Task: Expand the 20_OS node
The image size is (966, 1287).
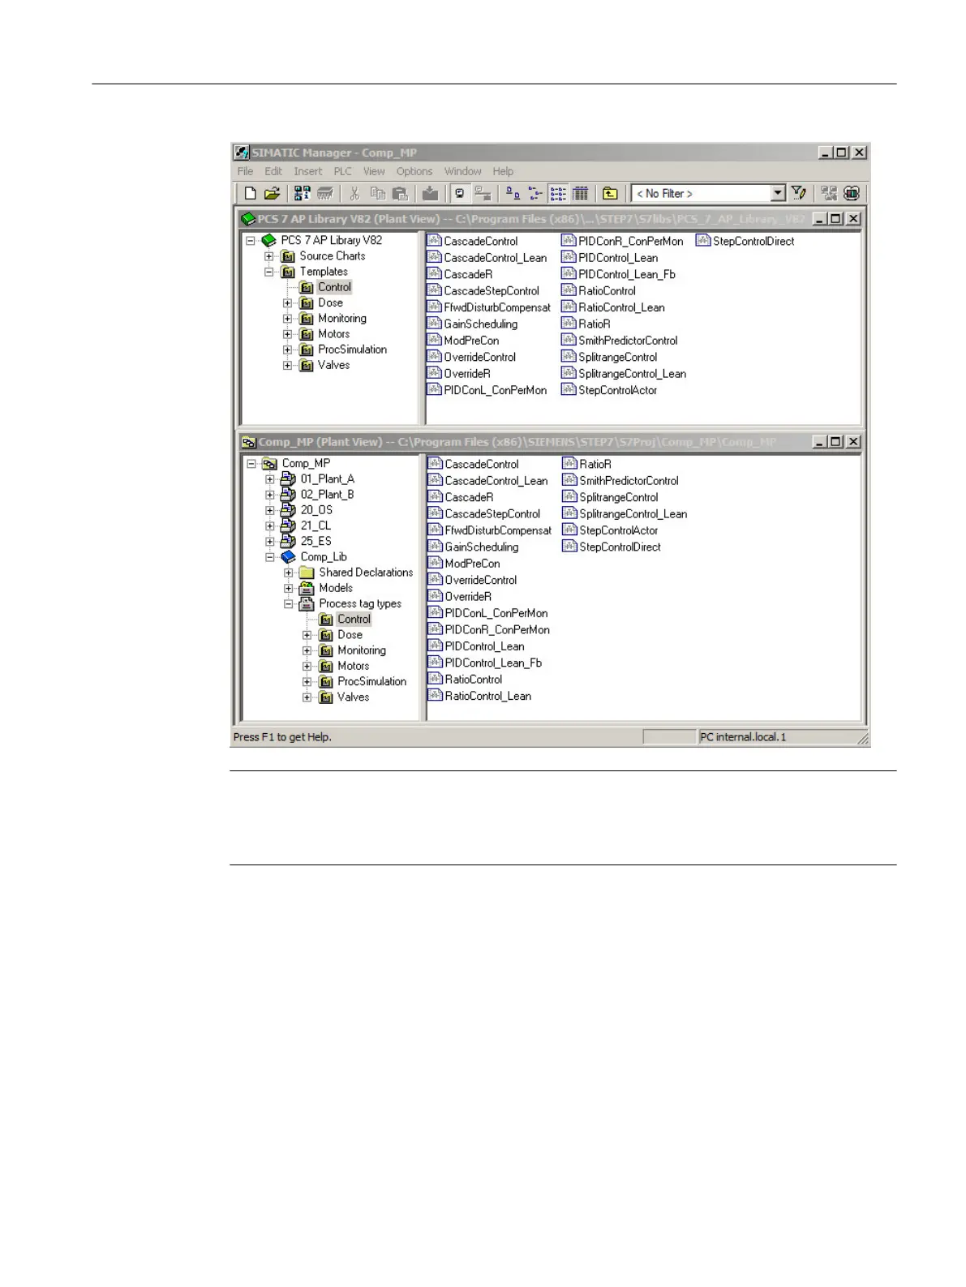Action: coord(270,510)
